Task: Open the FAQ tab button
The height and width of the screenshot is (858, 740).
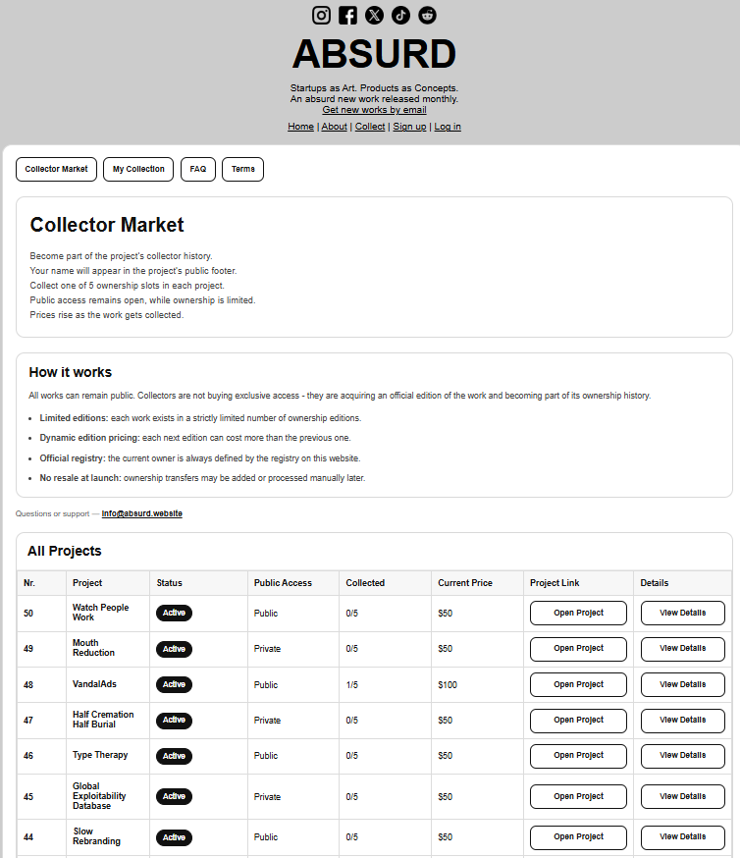Action: point(198,169)
